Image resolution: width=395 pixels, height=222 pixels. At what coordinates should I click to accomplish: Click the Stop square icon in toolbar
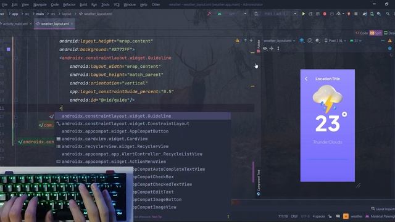pos(355,14)
